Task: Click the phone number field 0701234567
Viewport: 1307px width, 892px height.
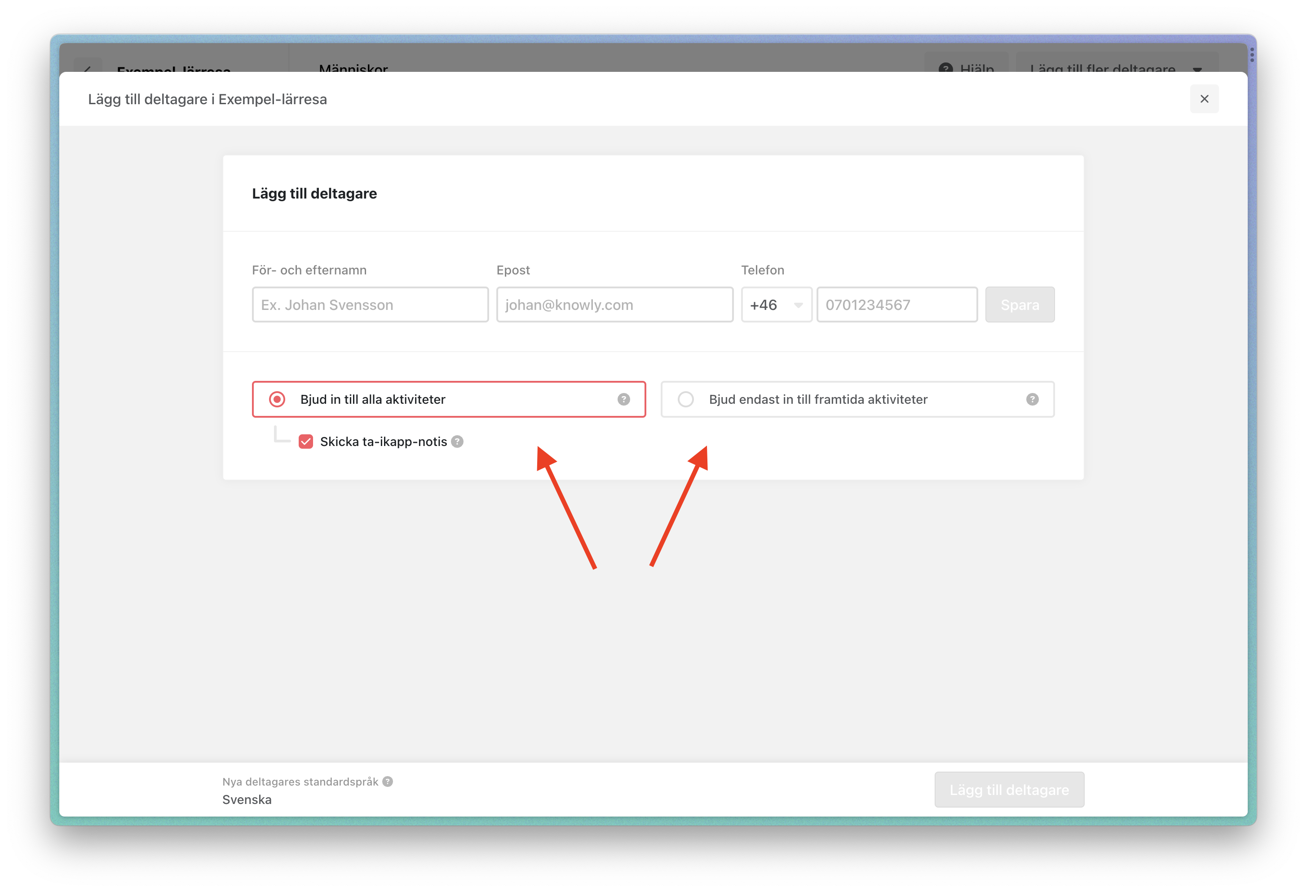Action: (x=896, y=305)
